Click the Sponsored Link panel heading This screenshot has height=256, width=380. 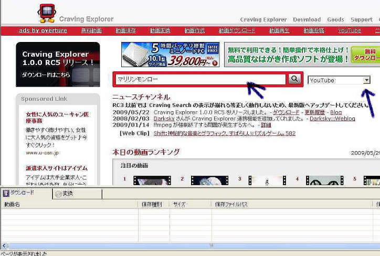(x=44, y=99)
